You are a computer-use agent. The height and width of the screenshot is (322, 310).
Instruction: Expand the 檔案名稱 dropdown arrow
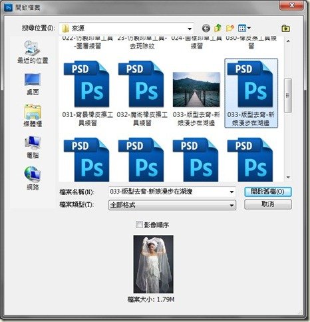click(232, 192)
